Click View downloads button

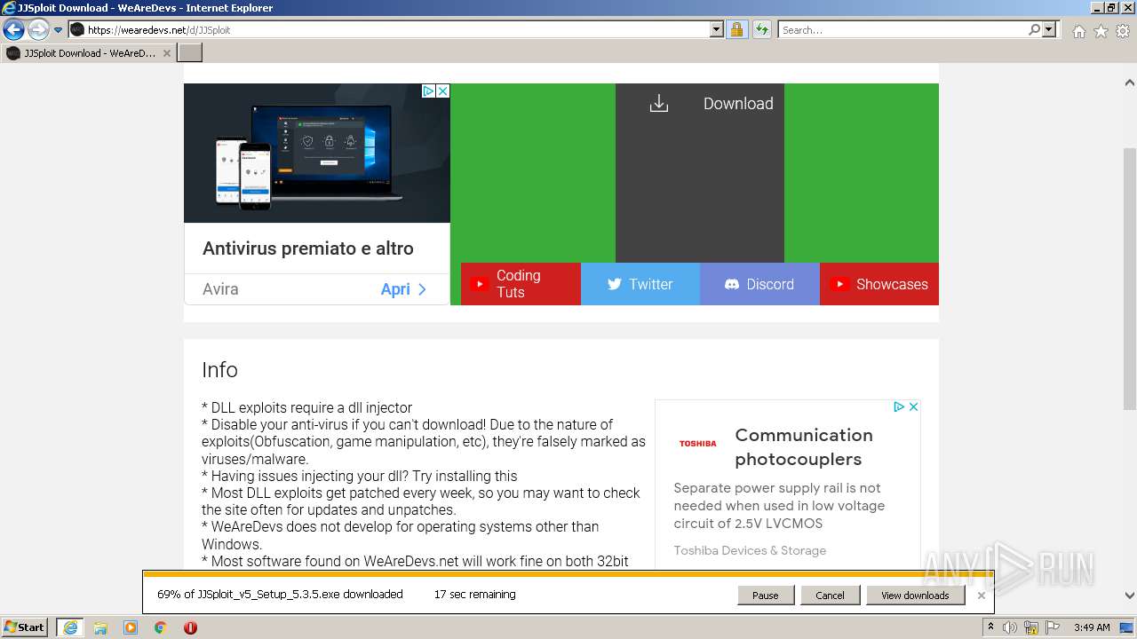click(x=915, y=596)
